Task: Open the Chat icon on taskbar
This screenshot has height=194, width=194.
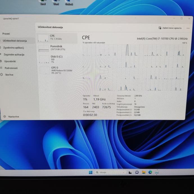Action: (137, 172)
